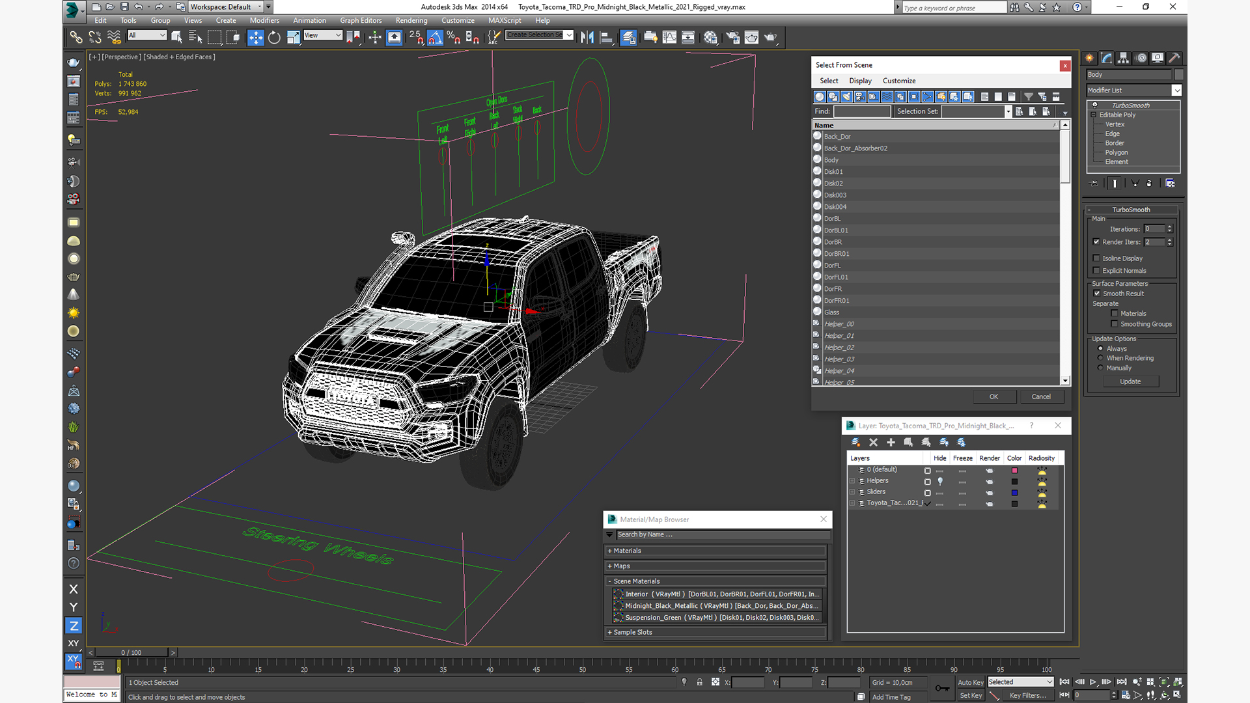Toggle Render Iters checkbox

pos(1096,242)
